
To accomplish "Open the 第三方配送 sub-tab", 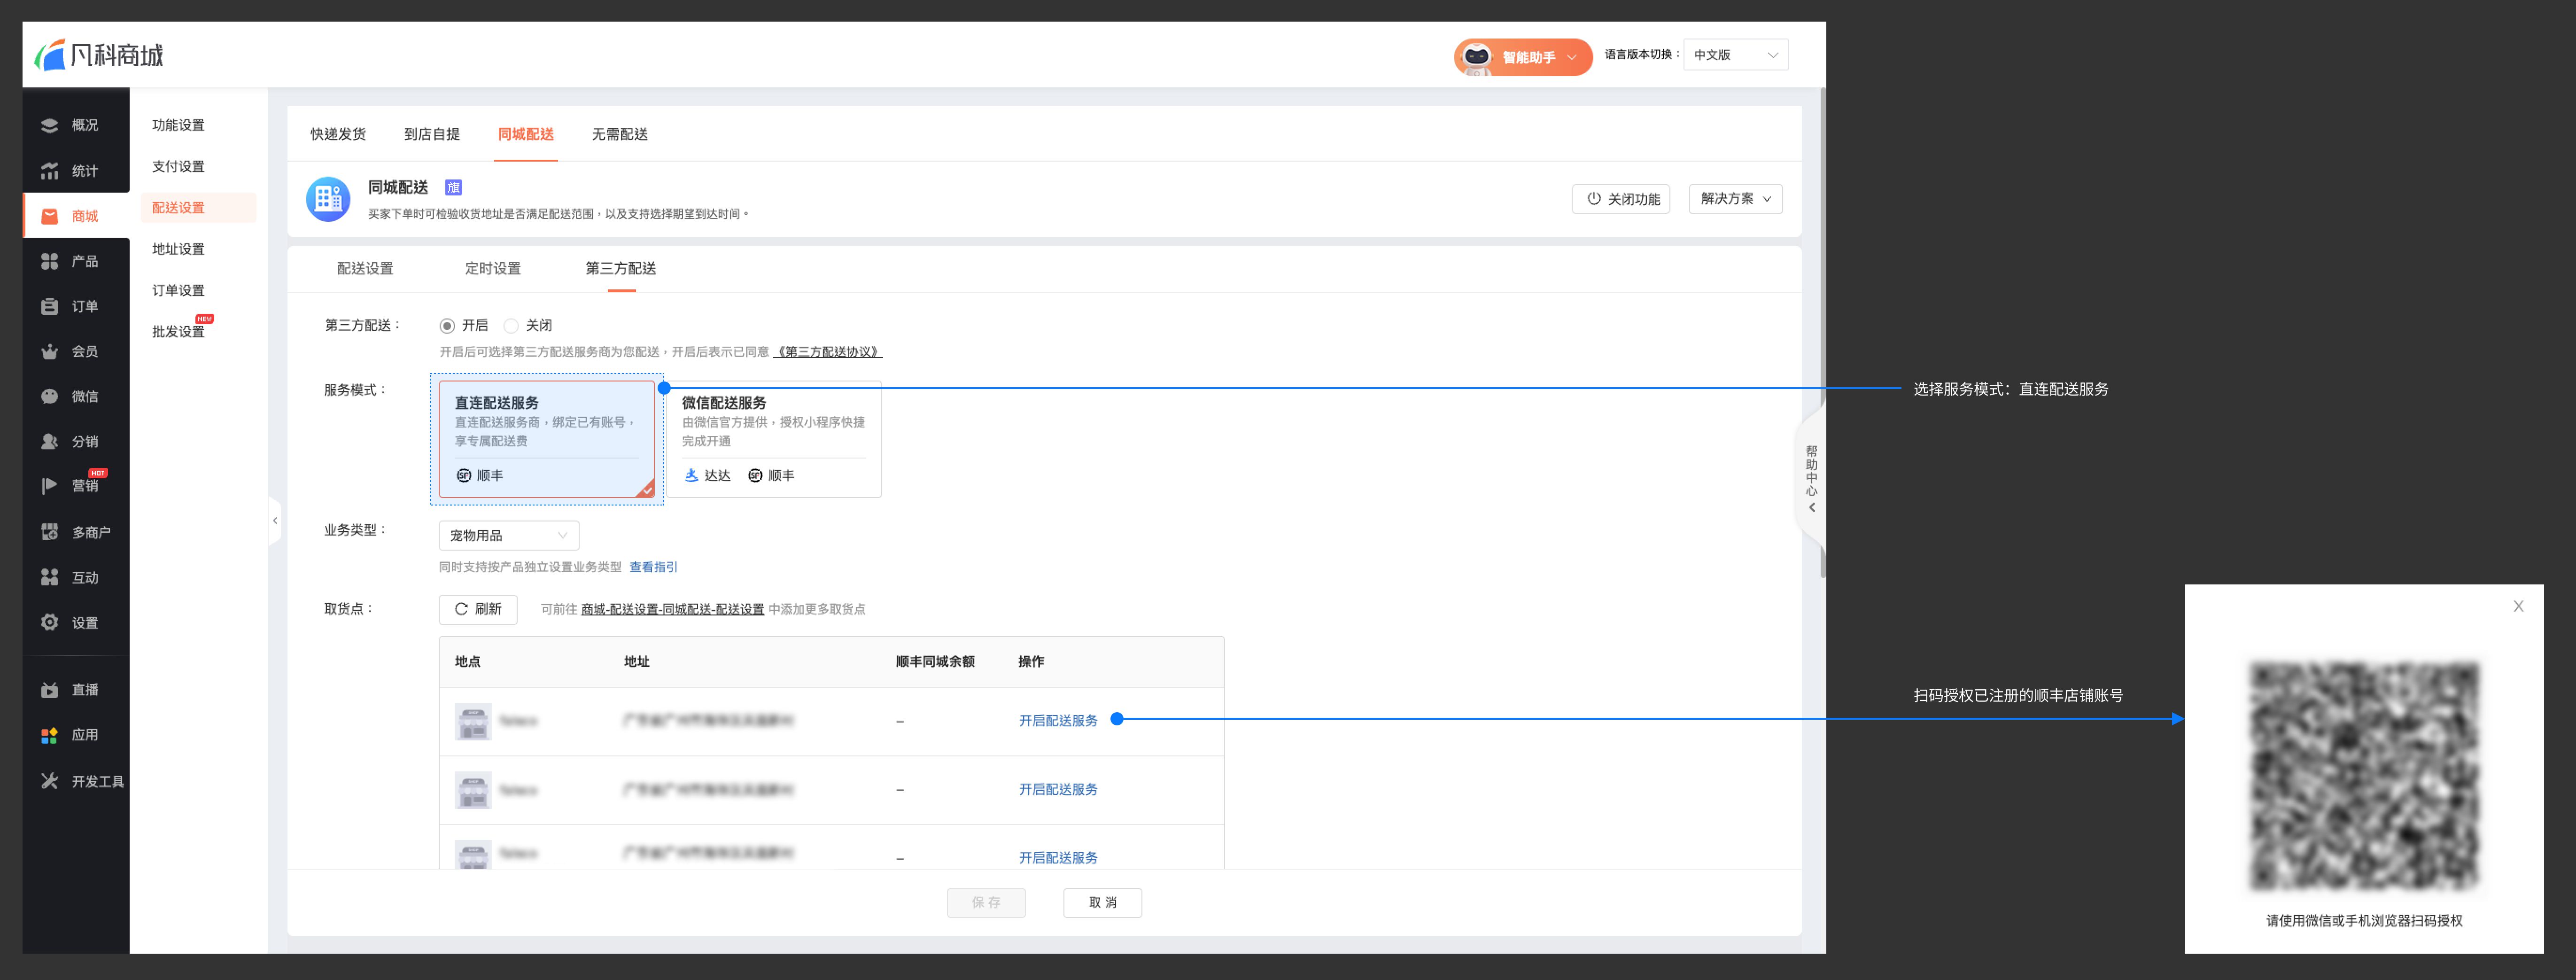I will point(621,269).
